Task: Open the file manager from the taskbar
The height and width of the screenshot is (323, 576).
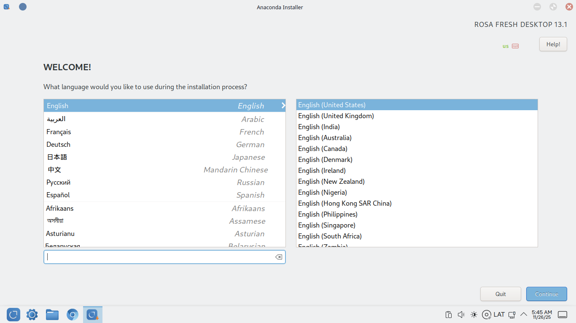Action: pyautogui.click(x=52, y=315)
